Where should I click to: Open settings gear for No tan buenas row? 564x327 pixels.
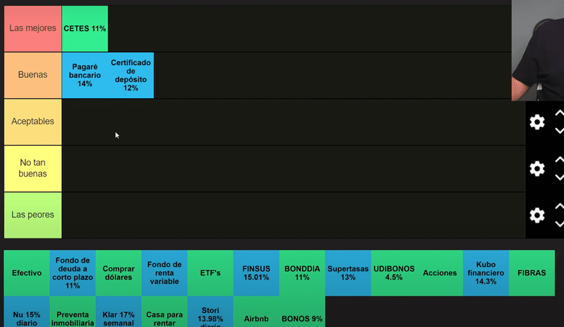(537, 169)
